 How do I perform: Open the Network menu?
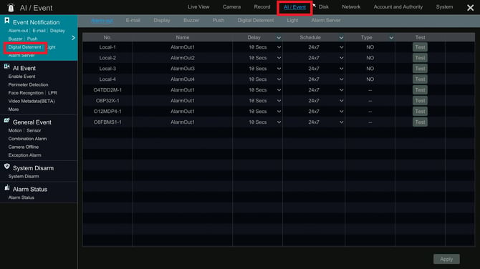[351, 6]
